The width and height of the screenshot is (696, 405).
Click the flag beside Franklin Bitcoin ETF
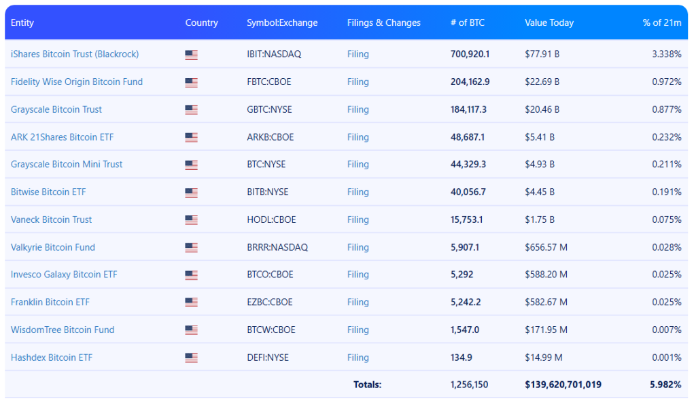tap(191, 303)
